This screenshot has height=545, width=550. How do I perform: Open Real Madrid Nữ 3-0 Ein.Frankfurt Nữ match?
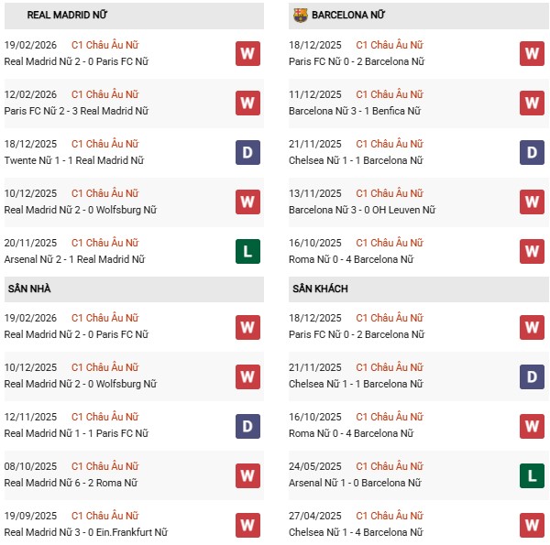(86, 532)
